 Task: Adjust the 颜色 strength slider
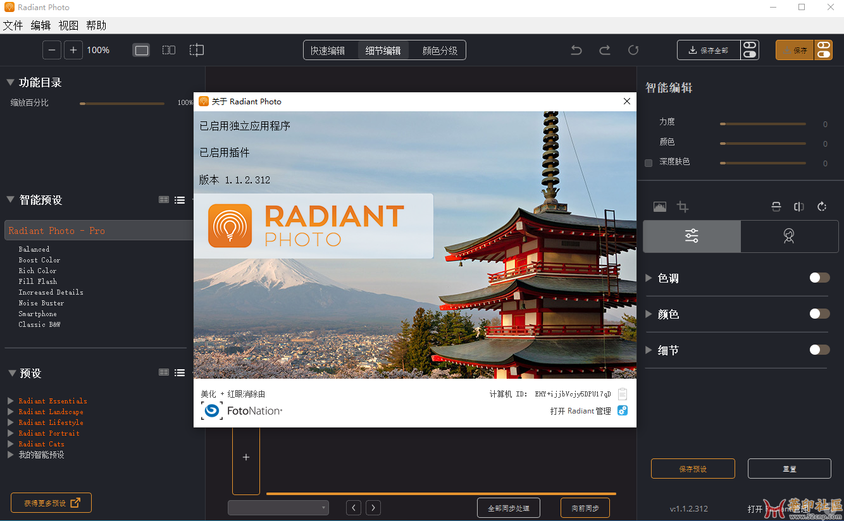(763, 144)
